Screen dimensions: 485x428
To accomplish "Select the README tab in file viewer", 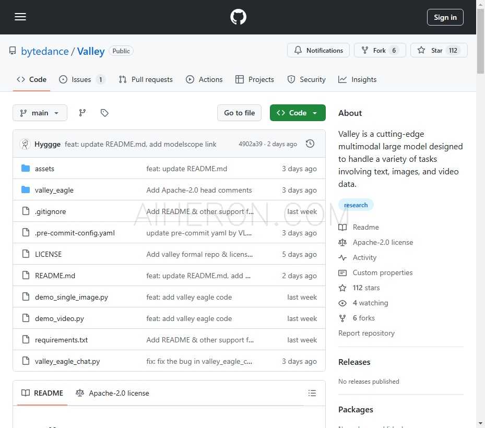I will pyautogui.click(x=42, y=393).
